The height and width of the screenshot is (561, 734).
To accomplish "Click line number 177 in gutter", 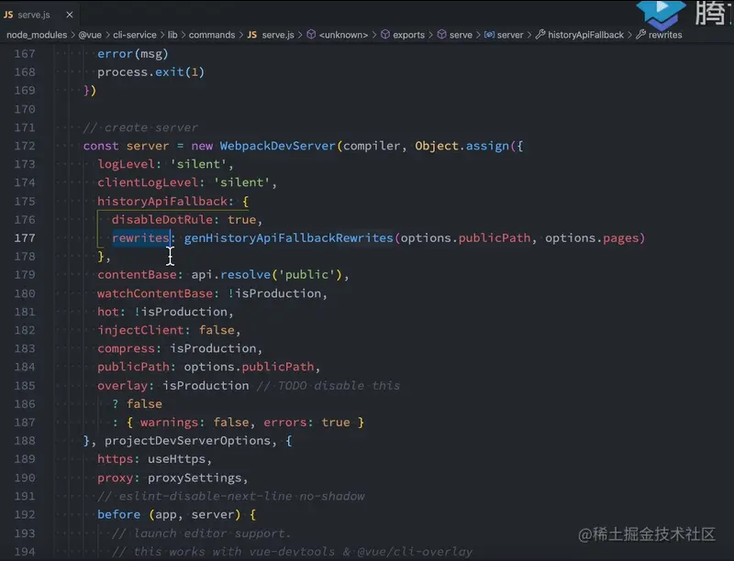I will click(25, 238).
